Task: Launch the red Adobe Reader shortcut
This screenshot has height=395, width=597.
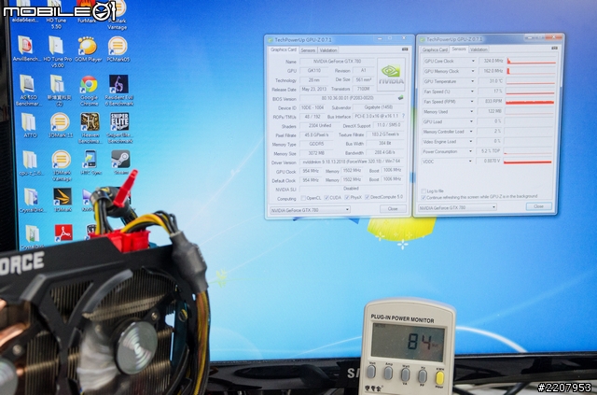Action: tap(63, 233)
